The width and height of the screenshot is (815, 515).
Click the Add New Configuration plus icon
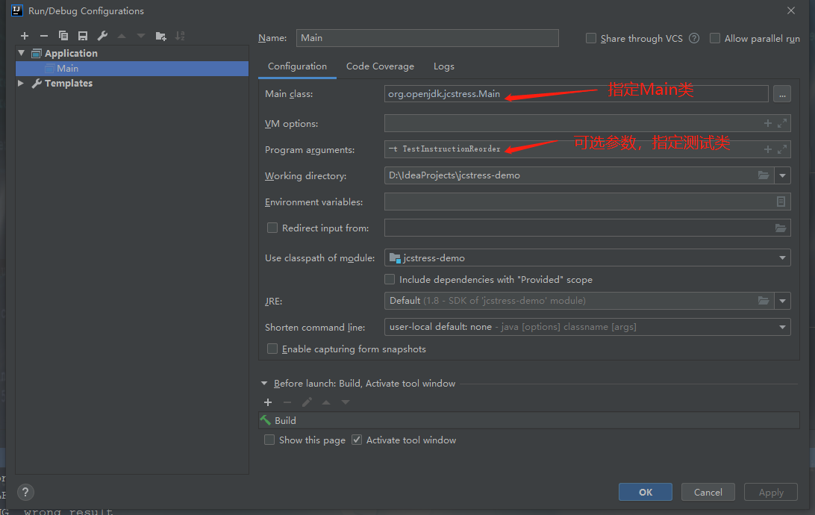25,36
